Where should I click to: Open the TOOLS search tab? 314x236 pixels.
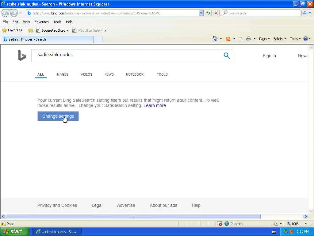point(162,74)
